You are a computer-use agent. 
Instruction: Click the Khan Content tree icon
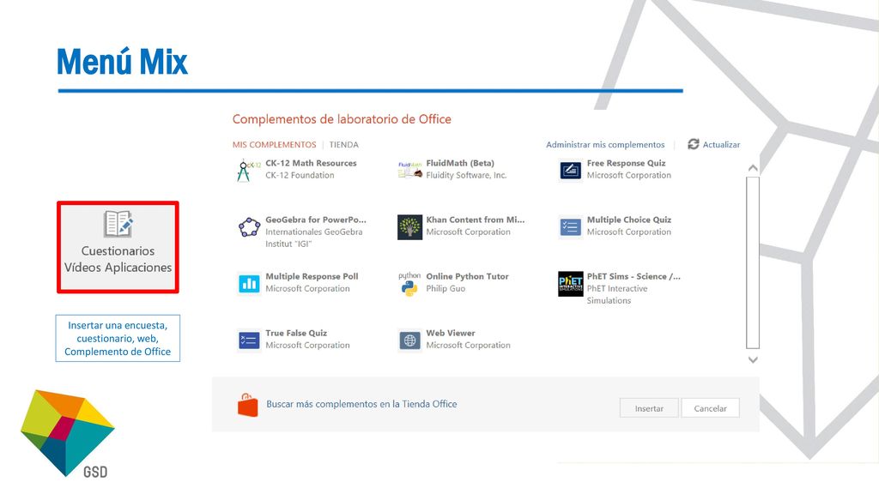(409, 226)
